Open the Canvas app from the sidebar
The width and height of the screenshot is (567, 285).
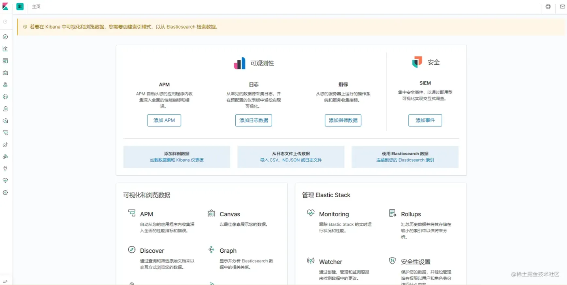(5, 72)
